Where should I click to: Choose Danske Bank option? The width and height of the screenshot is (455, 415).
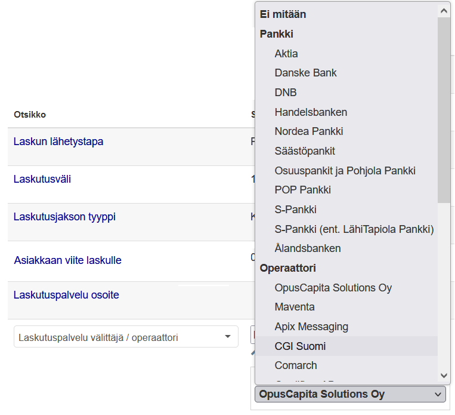[x=305, y=73]
